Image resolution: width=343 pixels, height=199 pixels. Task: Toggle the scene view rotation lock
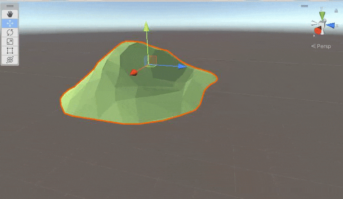(336, 10)
